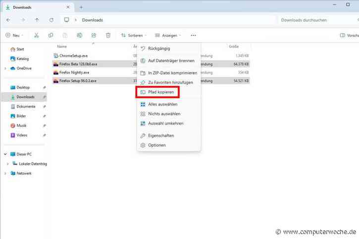Choose Alles auswählen

coord(169,104)
